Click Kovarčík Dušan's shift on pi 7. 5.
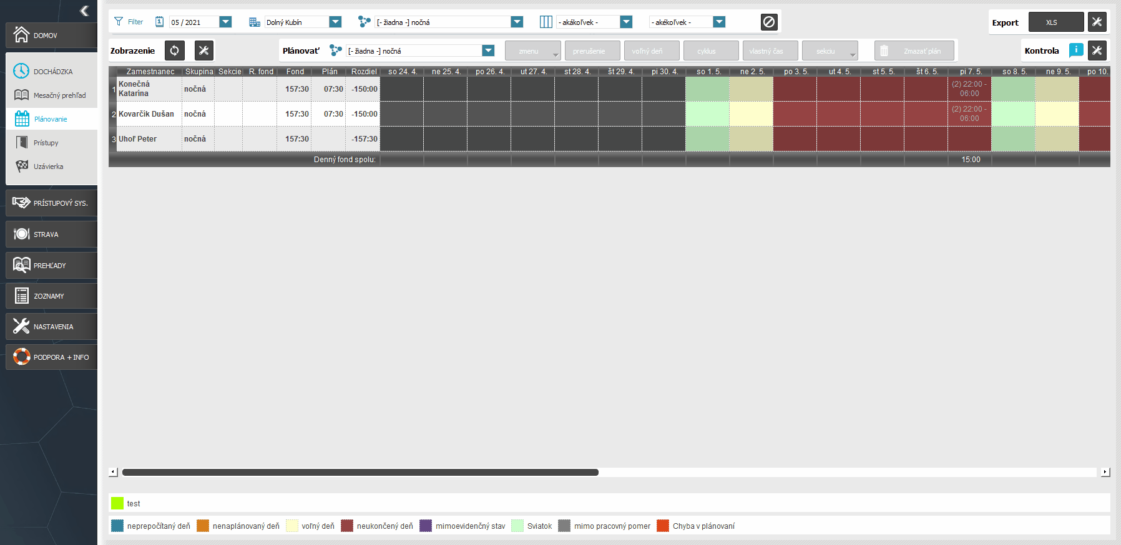Image resolution: width=1121 pixels, height=545 pixels. 969,113
